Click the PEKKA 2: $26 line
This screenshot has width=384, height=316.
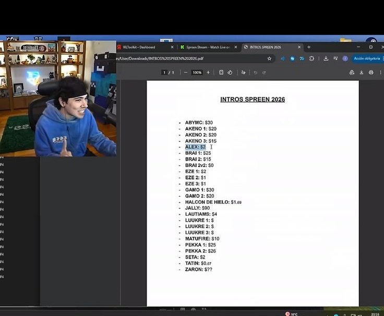point(200,251)
